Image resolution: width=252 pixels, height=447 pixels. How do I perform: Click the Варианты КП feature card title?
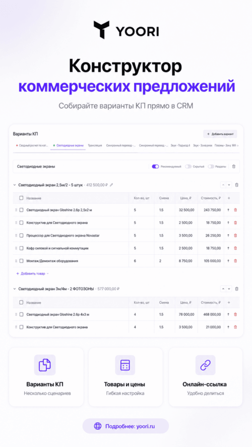tap(45, 384)
